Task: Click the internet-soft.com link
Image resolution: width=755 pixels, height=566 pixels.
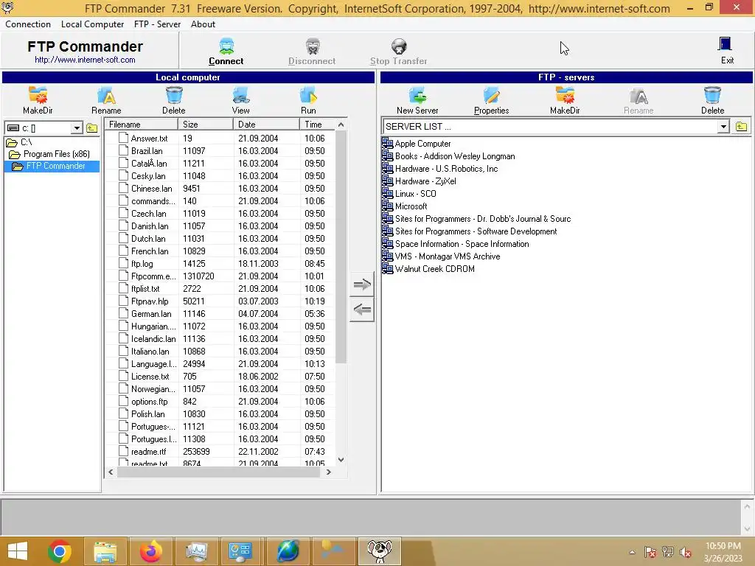Action: point(85,60)
